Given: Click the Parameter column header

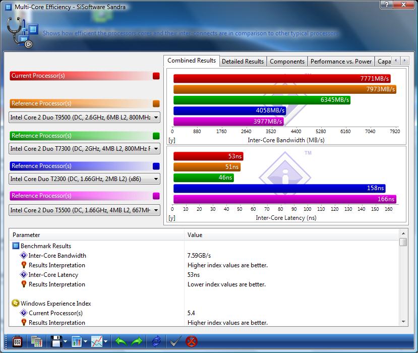Looking at the screenshot, I should tap(96, 235).
